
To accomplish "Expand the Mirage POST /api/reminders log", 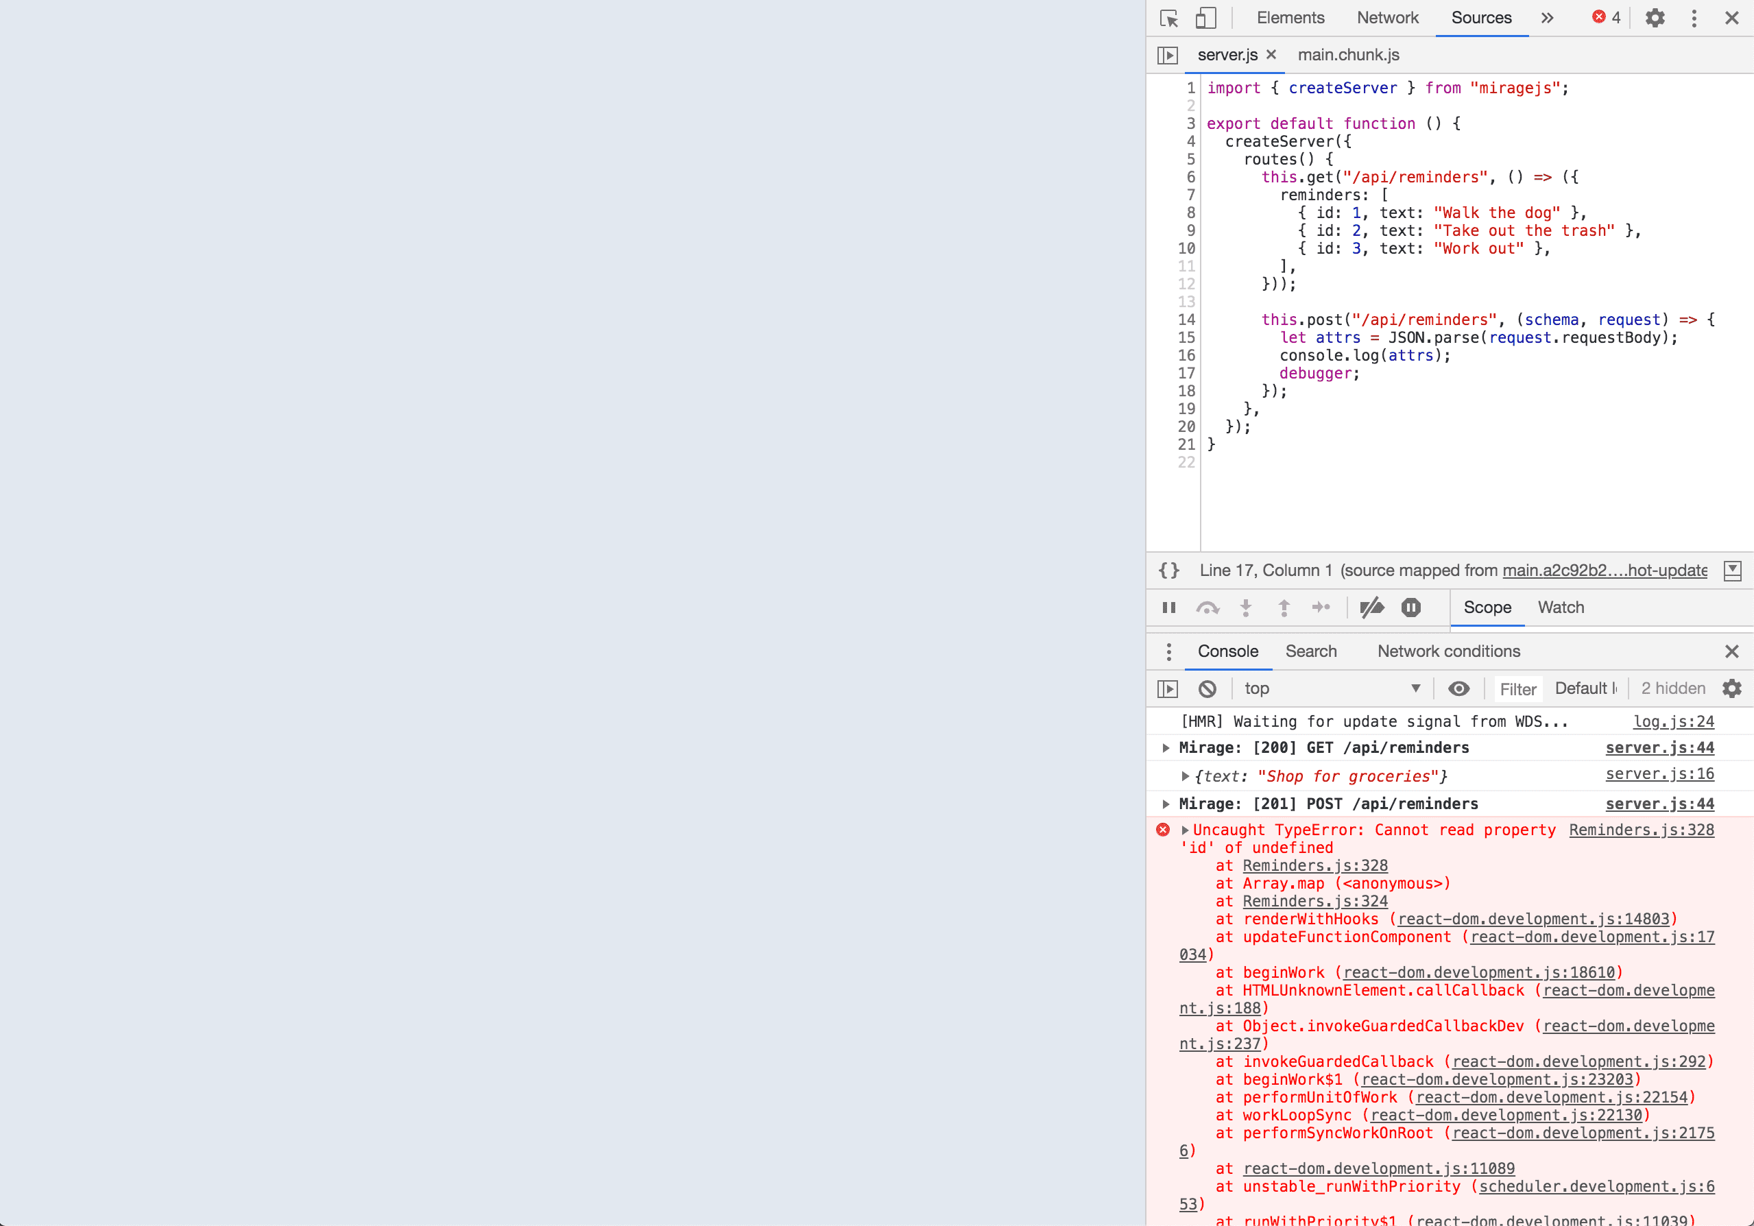I will [1166, 804].
